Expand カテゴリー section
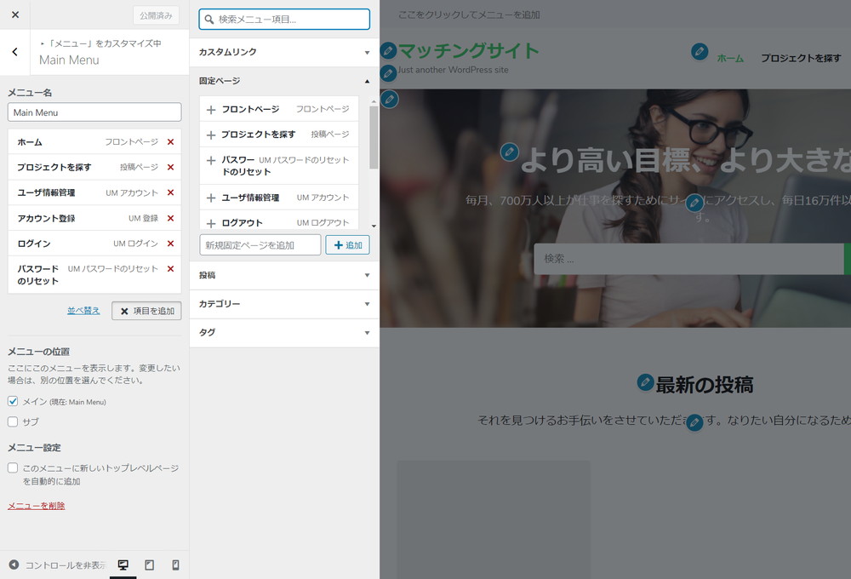 (x=284, y=304)
